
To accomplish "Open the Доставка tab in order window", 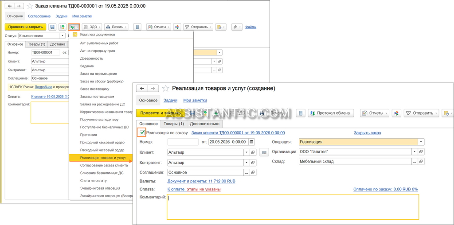I will tap(57, 44).
